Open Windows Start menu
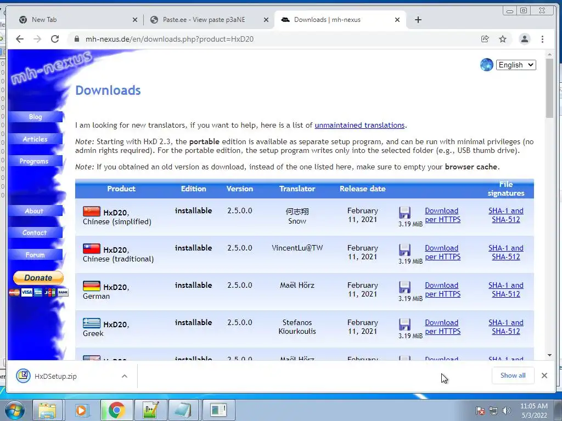Screen dimensions: 562x421 [x=14, y=410]
